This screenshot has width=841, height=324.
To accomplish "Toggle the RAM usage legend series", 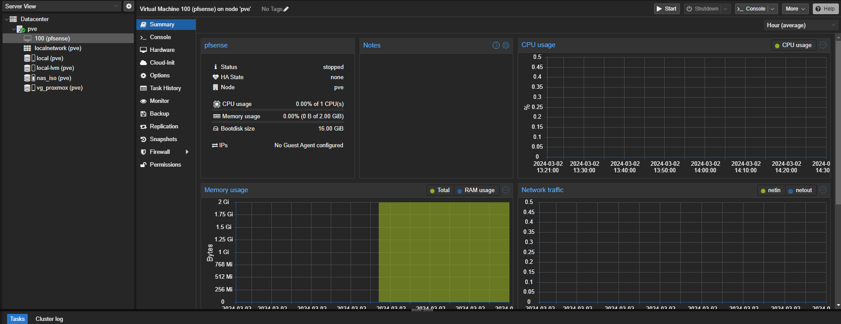I will (476, 190).
